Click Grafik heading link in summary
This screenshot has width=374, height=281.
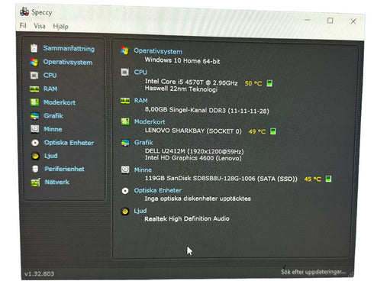tap(143, 143)
